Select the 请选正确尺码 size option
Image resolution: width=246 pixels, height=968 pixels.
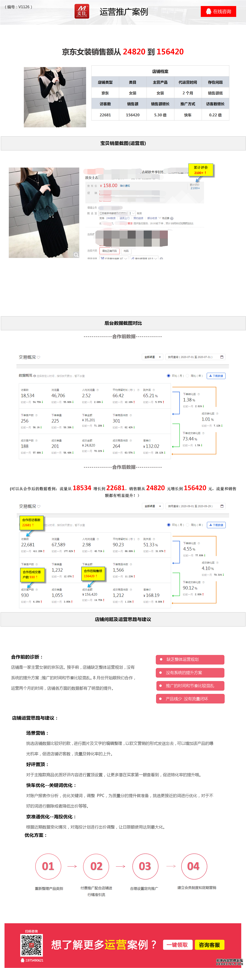[x=109, y=251]
